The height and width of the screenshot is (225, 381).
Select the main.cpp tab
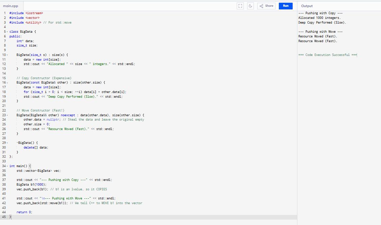(11, 6)
